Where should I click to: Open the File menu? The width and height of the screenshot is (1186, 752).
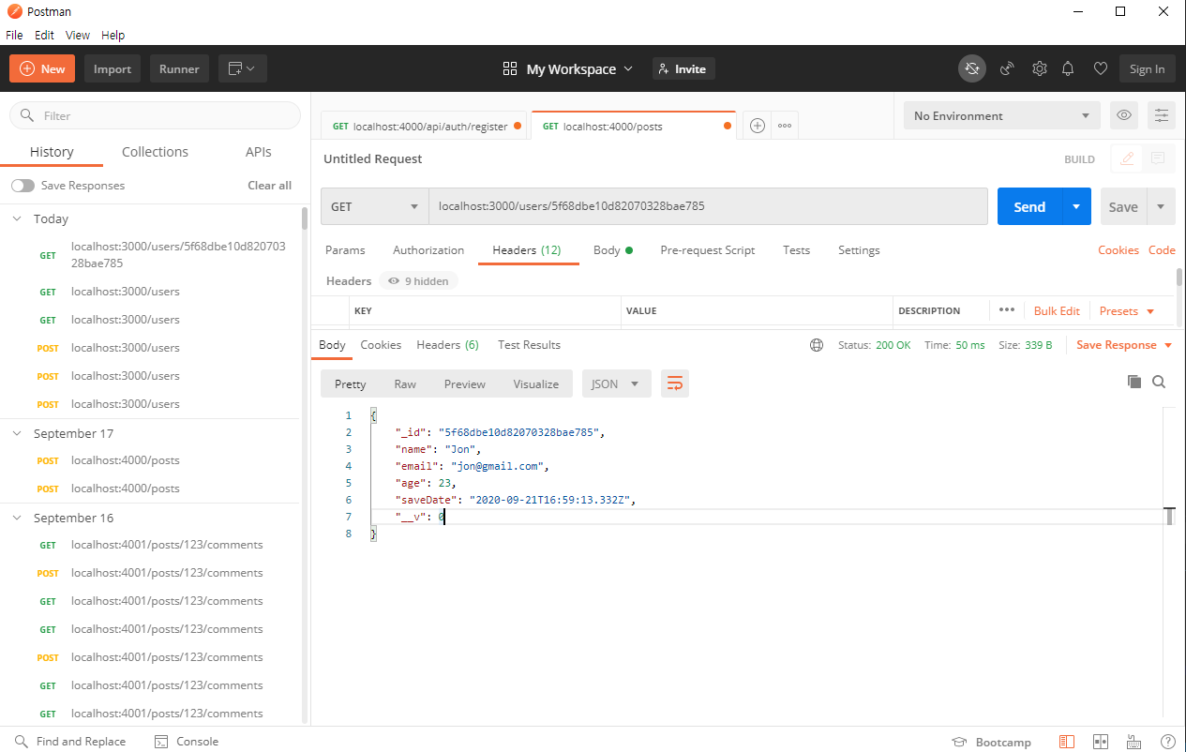click(x=14, y=35)
